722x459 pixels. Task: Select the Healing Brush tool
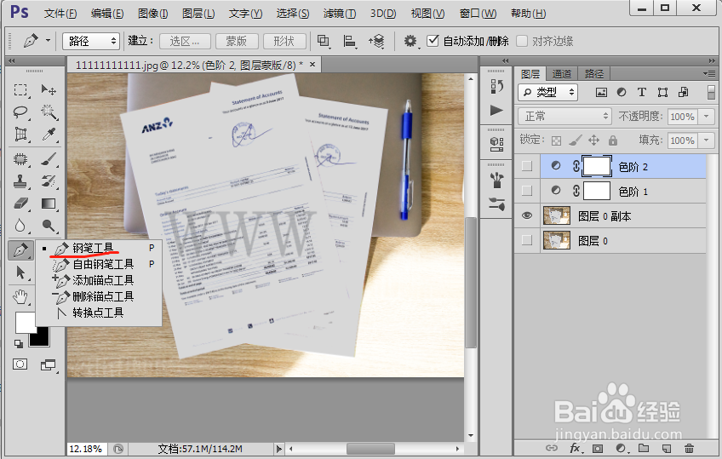tap(20, 159)
